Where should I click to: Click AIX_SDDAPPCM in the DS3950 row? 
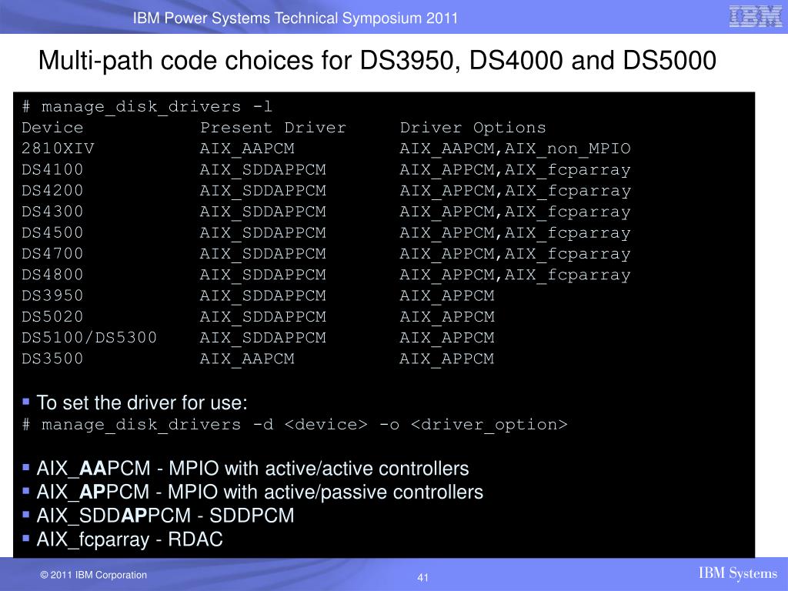tap(263, 296)
